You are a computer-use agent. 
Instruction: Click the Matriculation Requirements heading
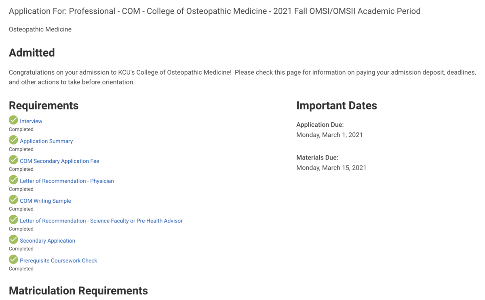78,291
